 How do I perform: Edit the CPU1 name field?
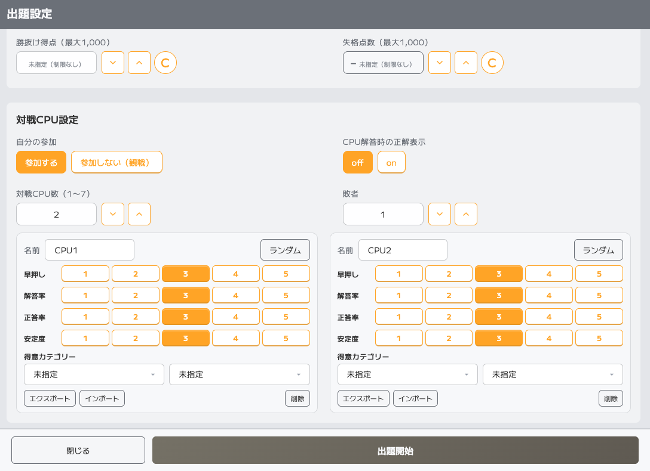point(90,250)
